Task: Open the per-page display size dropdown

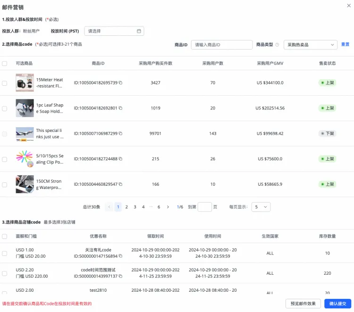Action: pyautogui.click(x=260, y=207)
